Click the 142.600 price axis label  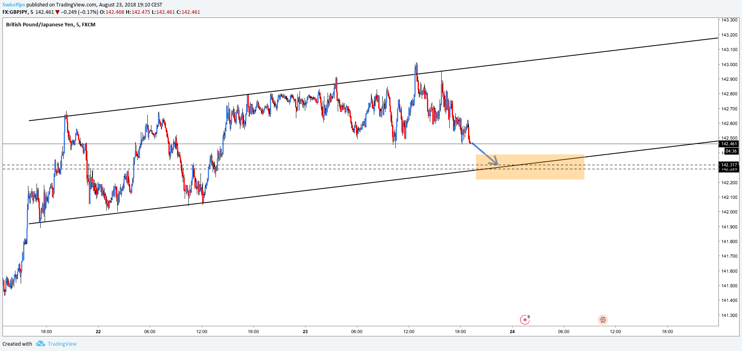click(x=729, y=123)
